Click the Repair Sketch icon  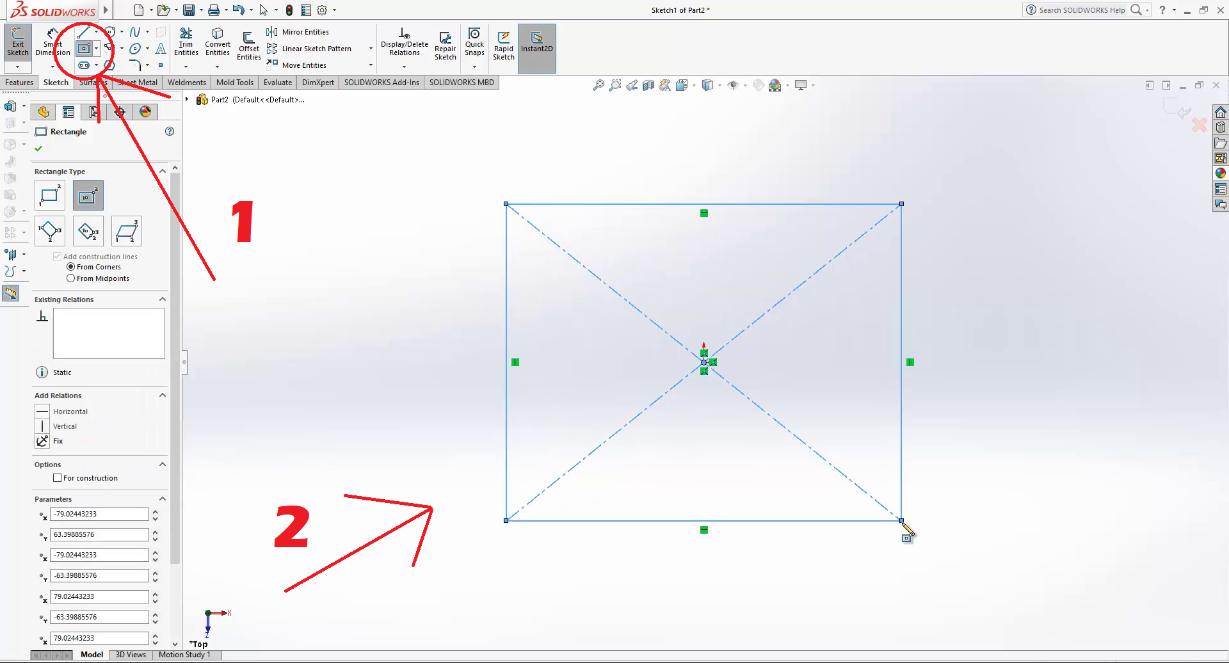[445, 46]
